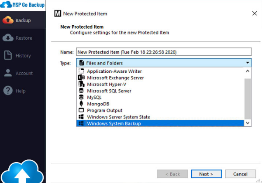Select Program Output type
The width and height of the screenshot is (262, 183).
(x=160, y=110)
